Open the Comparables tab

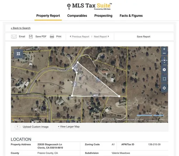77,16
